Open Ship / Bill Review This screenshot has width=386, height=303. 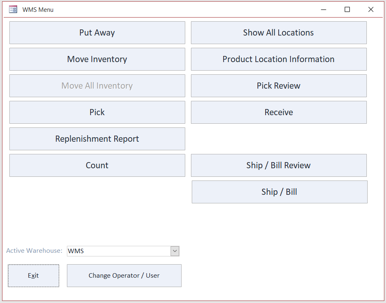point(279,165)
